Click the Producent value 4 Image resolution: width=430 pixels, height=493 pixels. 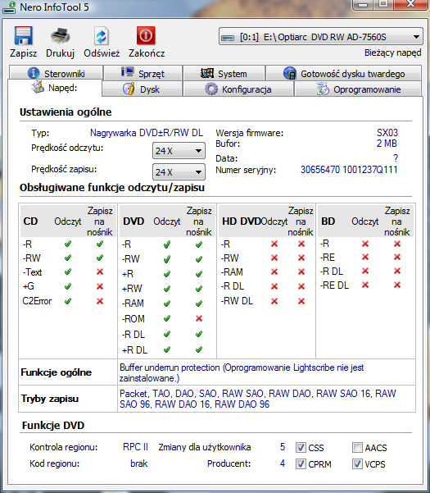(283, 463)
